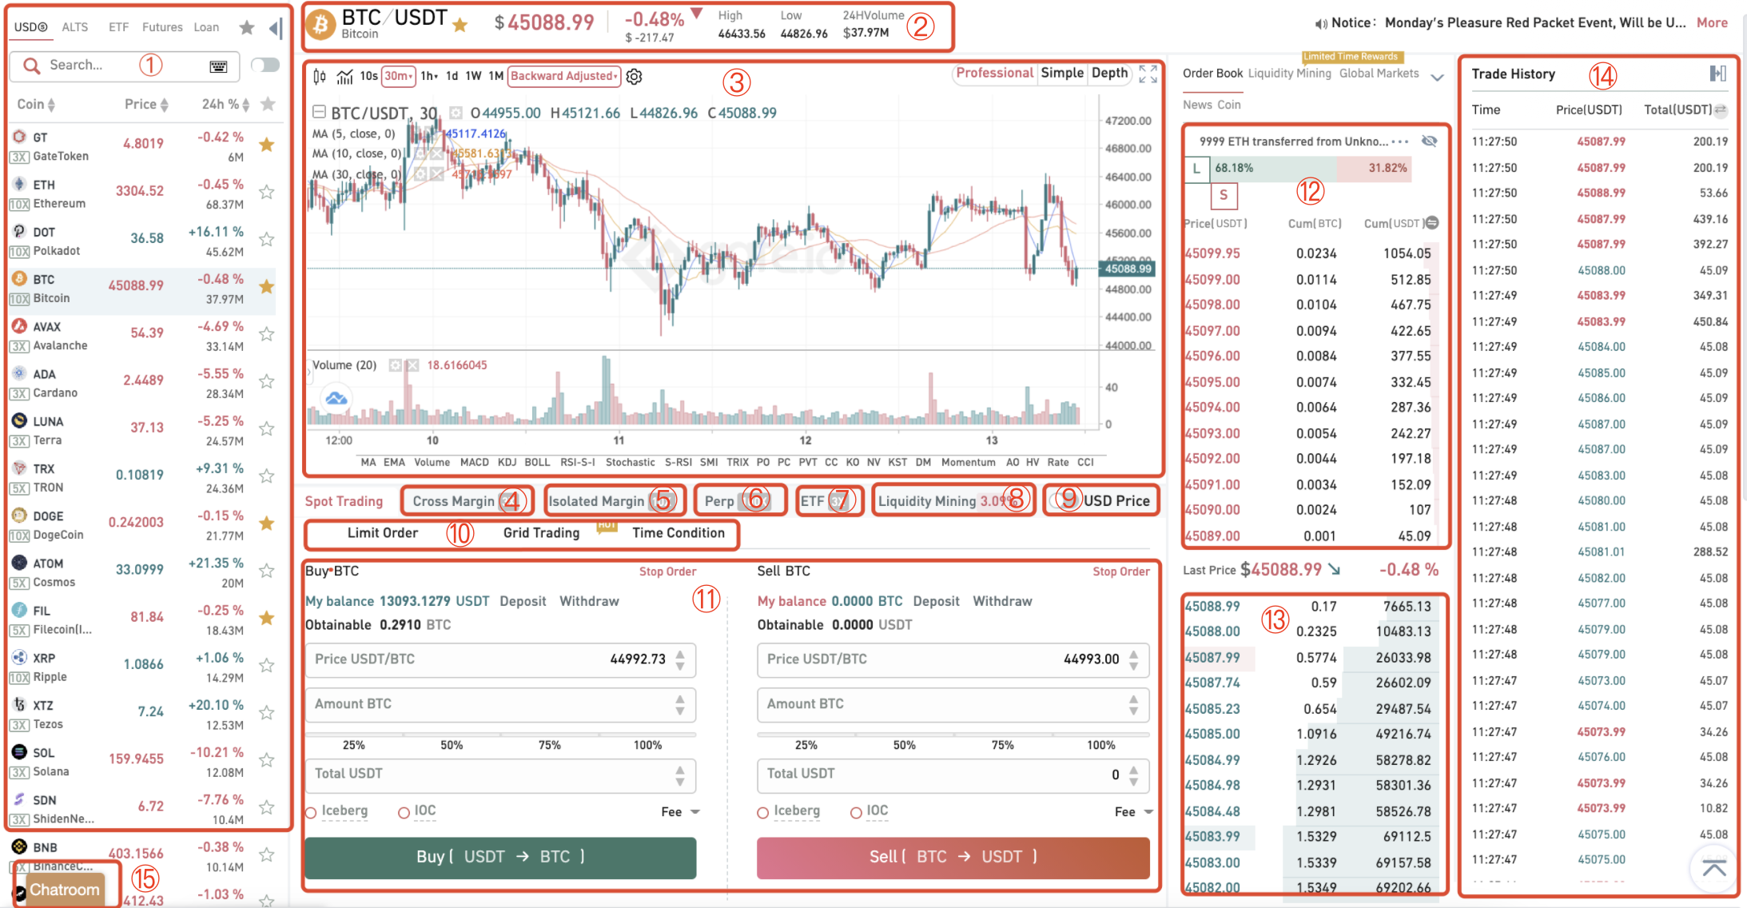The image size is (1747, 908).
Task: Select IOC option in Buy form
Action: [x=404, y=813]
